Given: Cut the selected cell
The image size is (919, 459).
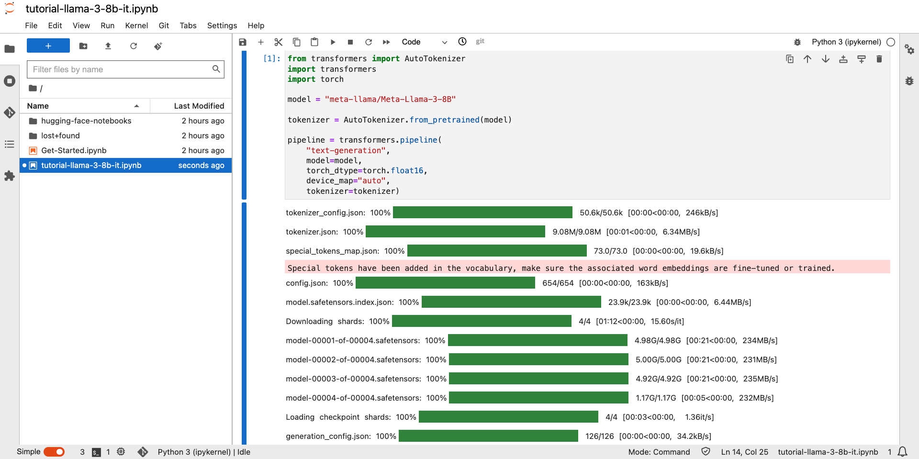Looking at the screenshot, I should point(279,42).
